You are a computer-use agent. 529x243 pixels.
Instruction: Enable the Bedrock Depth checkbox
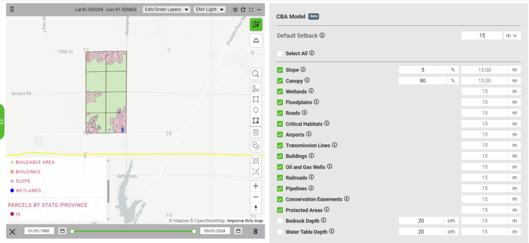coord(279,221)
